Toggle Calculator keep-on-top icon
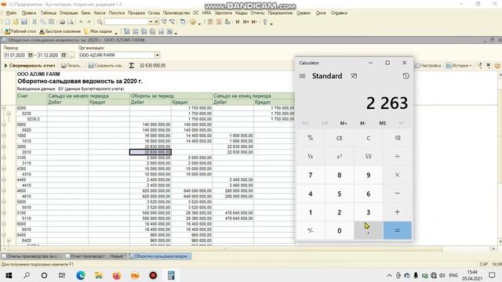This screenshot has width=502, height=282. pos(354,76)
